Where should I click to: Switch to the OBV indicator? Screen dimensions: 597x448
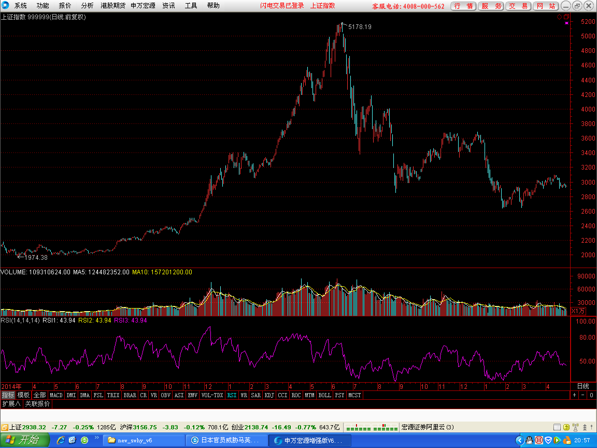[x=166, y=395]
